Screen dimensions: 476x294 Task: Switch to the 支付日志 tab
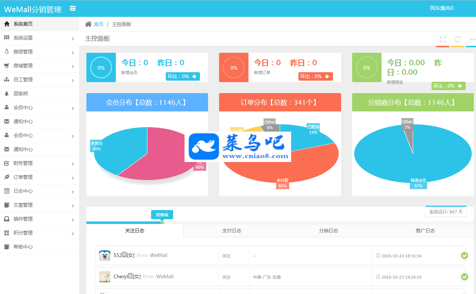click(232, 231)
